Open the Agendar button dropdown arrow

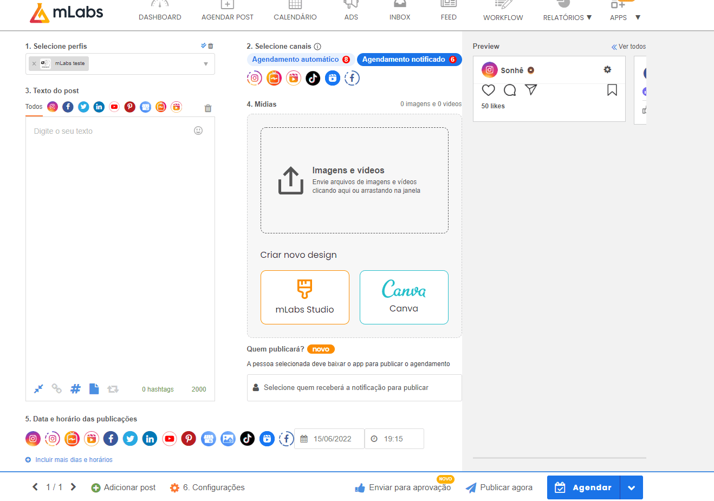(x=632, y=487)
